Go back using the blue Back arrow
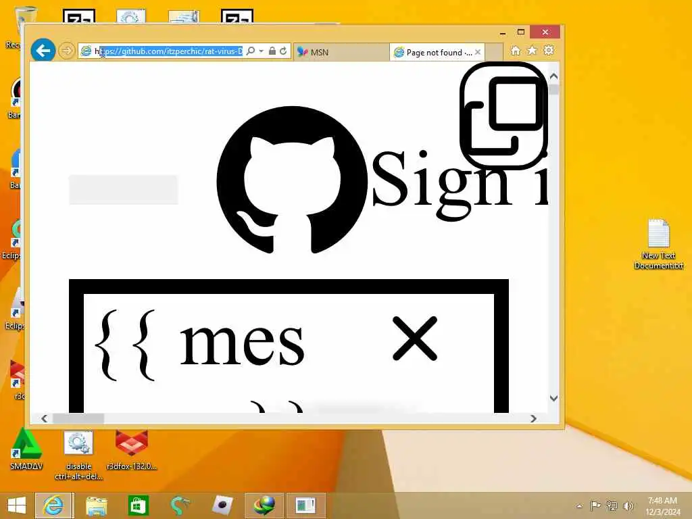Viewport: 692px width, 519px height. click(43, 51)
